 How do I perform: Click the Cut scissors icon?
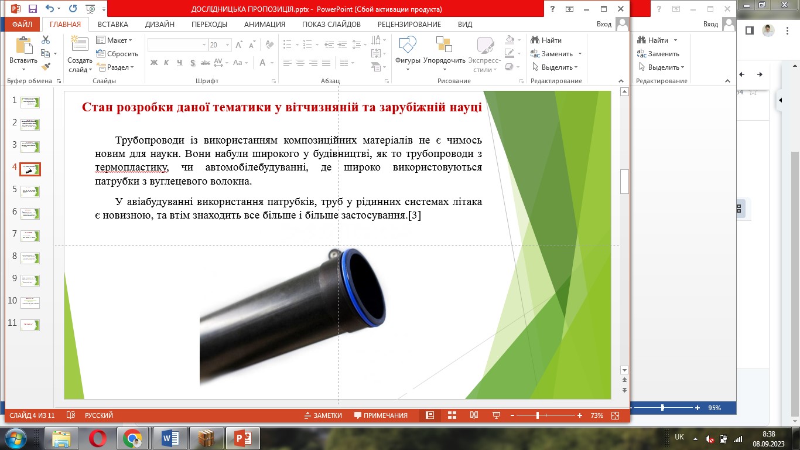point(46,40)
